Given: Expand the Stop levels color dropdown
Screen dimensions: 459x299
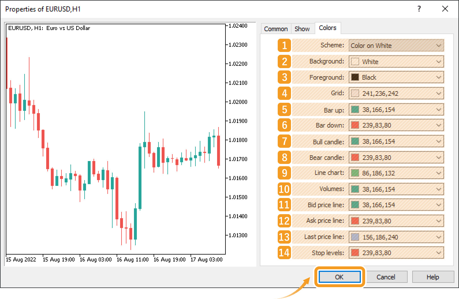Looking at the screenshot, I should tap(439, 253).
